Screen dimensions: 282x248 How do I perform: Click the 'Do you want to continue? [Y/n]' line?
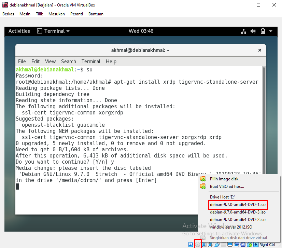tap(65, 162)
